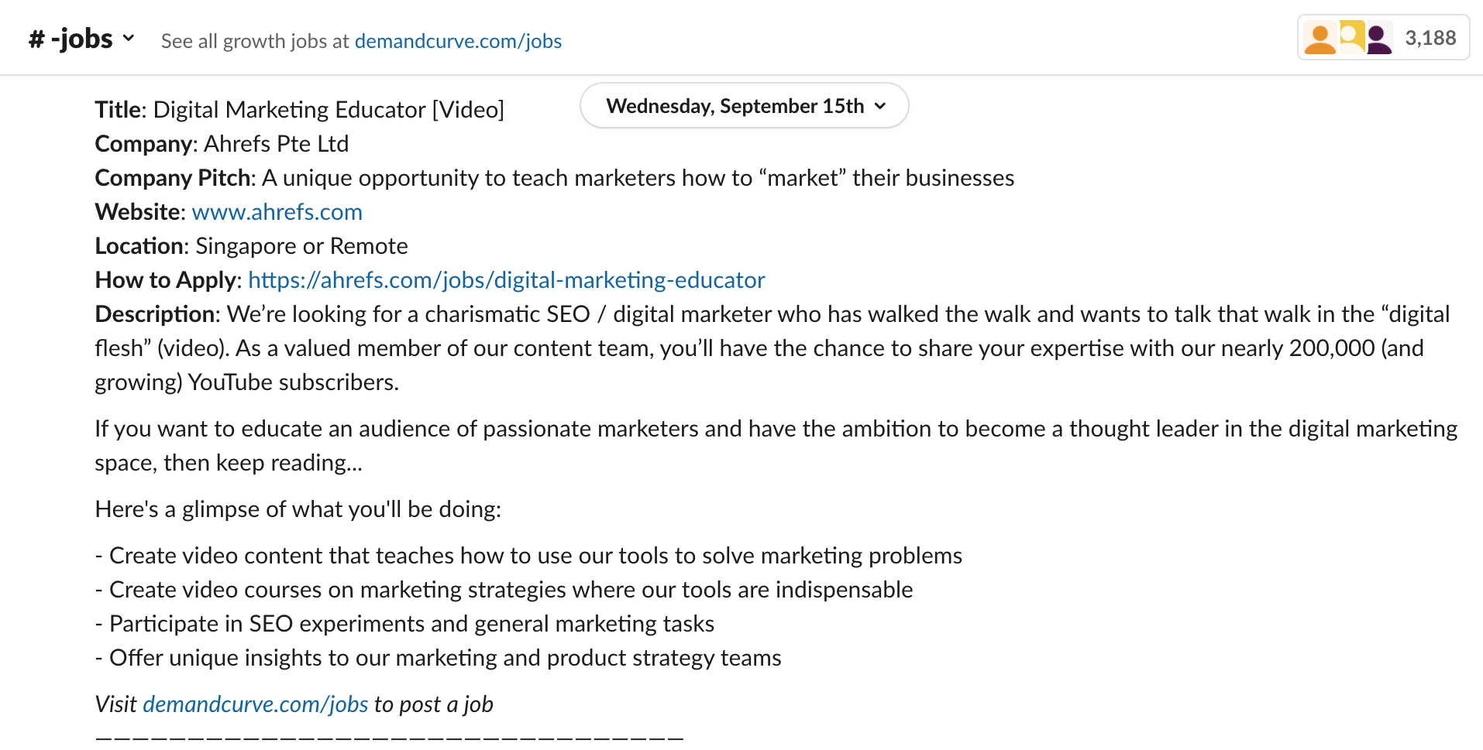Click the "See all growth jobs at" topic text
Image resolution: width=1483 pixels, height=750 pixels.
[x=255, y=41]
